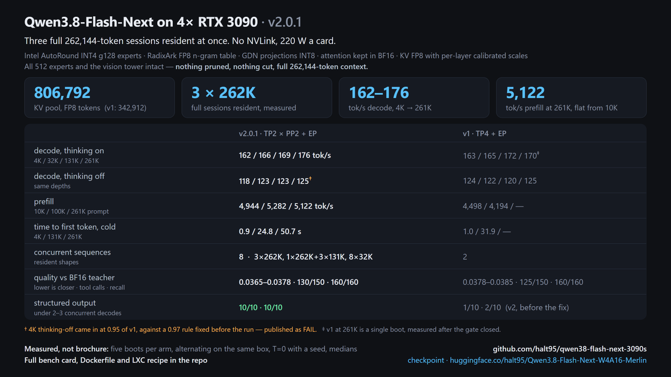
Task: Click the "163 / 165 / 172 / 170" v1 cell
Action: click(x=501, y=155)
